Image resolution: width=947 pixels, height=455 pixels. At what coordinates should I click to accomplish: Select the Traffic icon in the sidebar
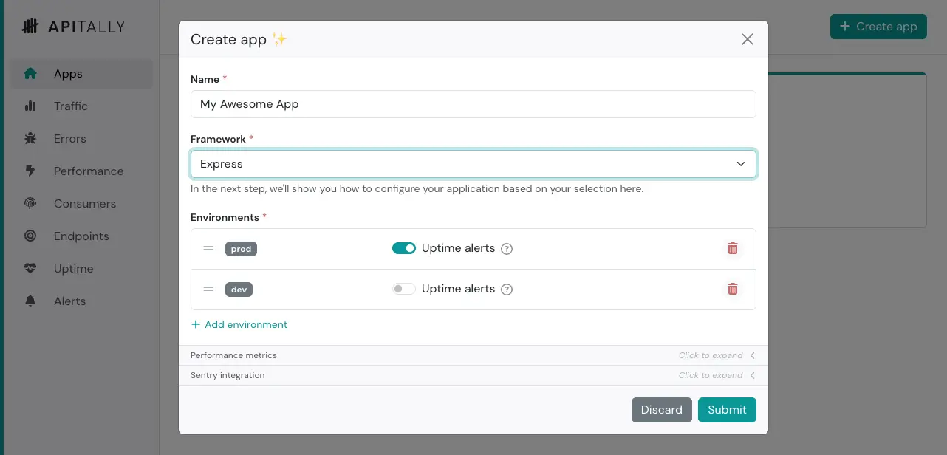coord(30,106)
